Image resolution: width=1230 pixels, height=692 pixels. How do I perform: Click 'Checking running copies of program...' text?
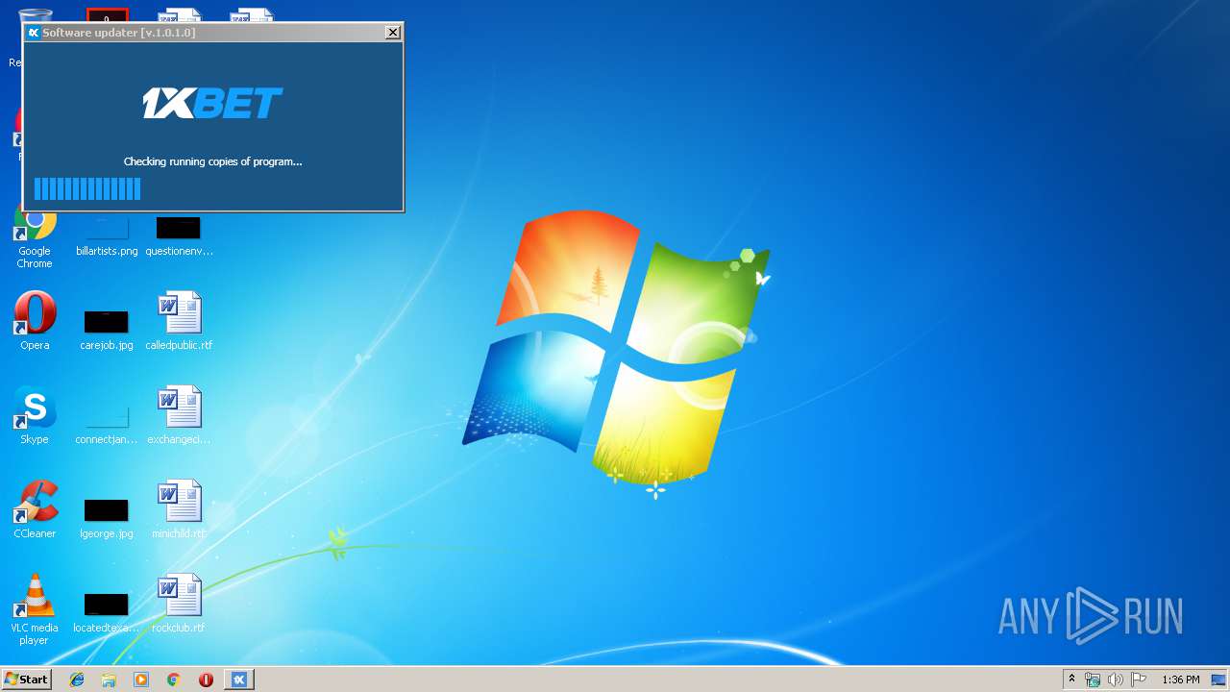[x=212, y=161]
